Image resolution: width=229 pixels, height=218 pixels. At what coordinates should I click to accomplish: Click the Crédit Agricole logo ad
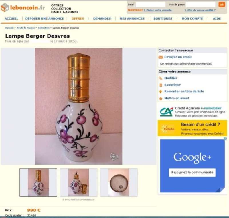coord(167,112)
